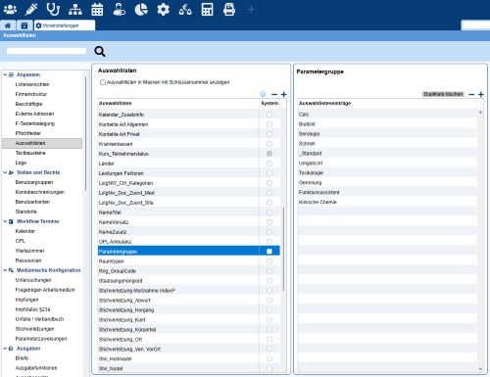Open the calendar module icon
Viewport: 490px width, 377px height.
pyautogui.click(x=97, y=10)
